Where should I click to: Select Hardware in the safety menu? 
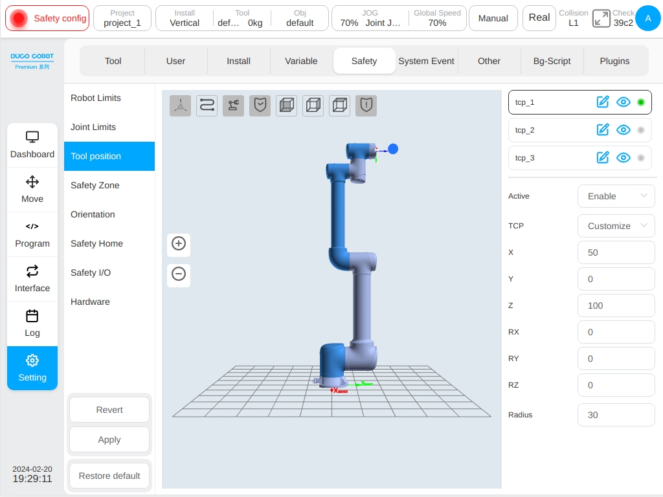click(x=109, y=302)
